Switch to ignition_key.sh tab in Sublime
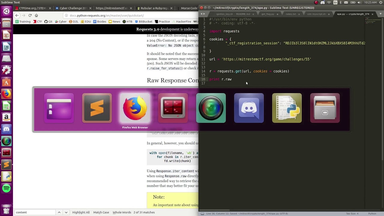Screen dimensions: 384x216 coord(224,14)
